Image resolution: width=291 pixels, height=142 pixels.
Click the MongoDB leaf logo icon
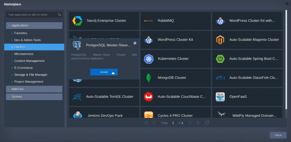tap(148, 78)
